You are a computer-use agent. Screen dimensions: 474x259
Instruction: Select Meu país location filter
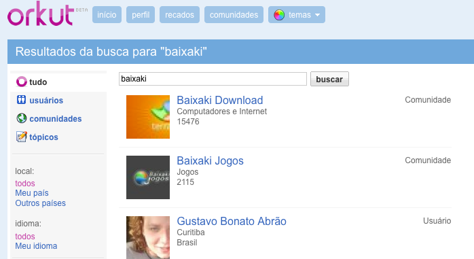point(32,193)
